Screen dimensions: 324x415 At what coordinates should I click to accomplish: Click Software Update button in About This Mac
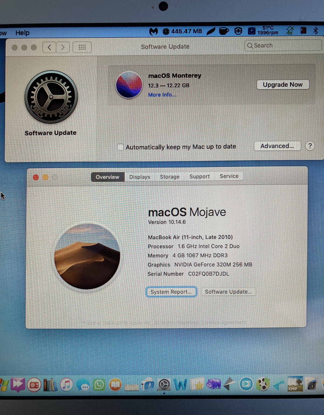coord(228,292)
